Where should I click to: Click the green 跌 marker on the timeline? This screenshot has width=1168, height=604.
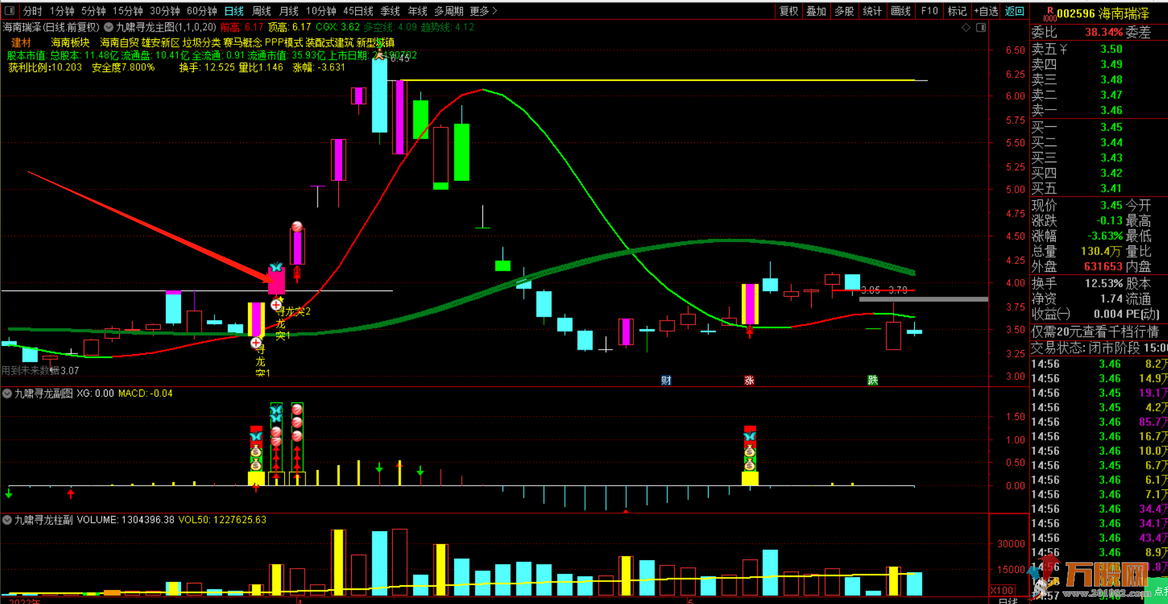pos(873,381)
